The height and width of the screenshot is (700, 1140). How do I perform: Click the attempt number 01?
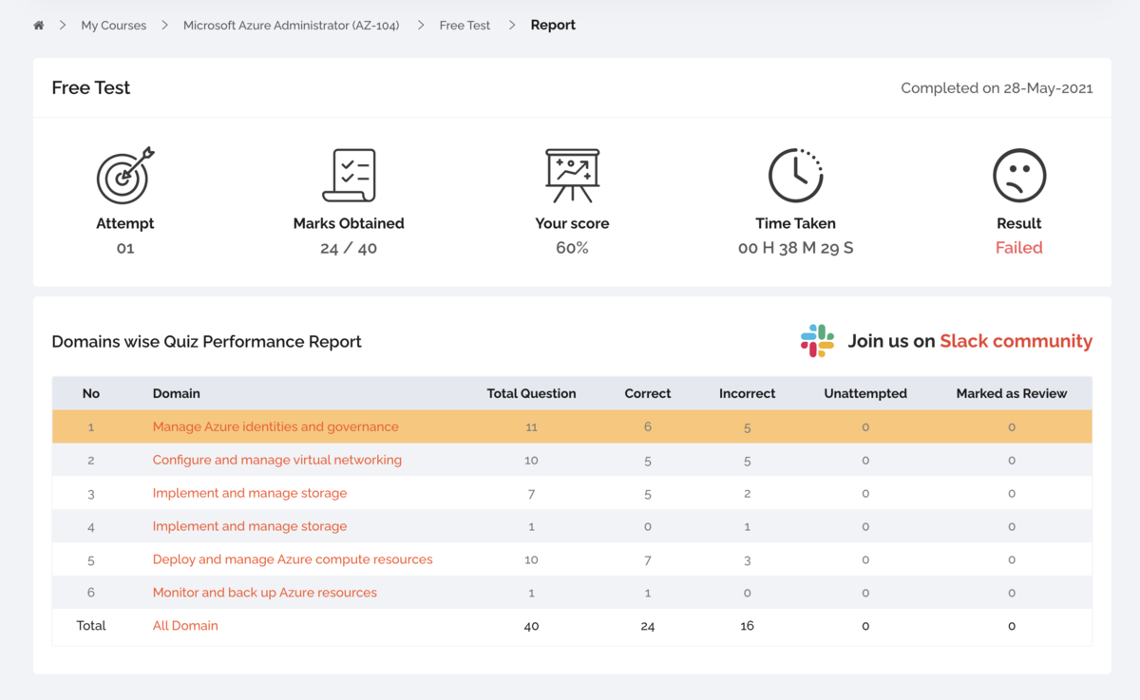coord(124,248)
